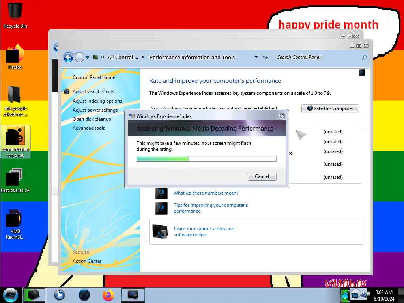
Task: Open Tips for improving your computer's performance
Action: (x=211, y=208)
